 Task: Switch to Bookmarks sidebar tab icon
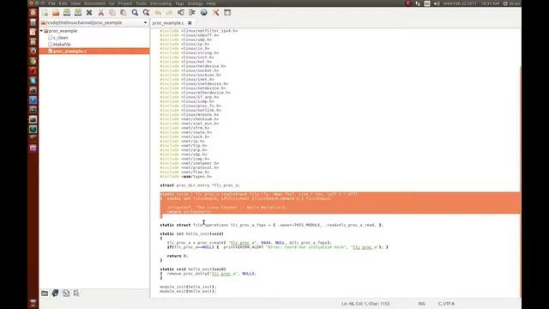pyautogui.click(x=55, y=294)
